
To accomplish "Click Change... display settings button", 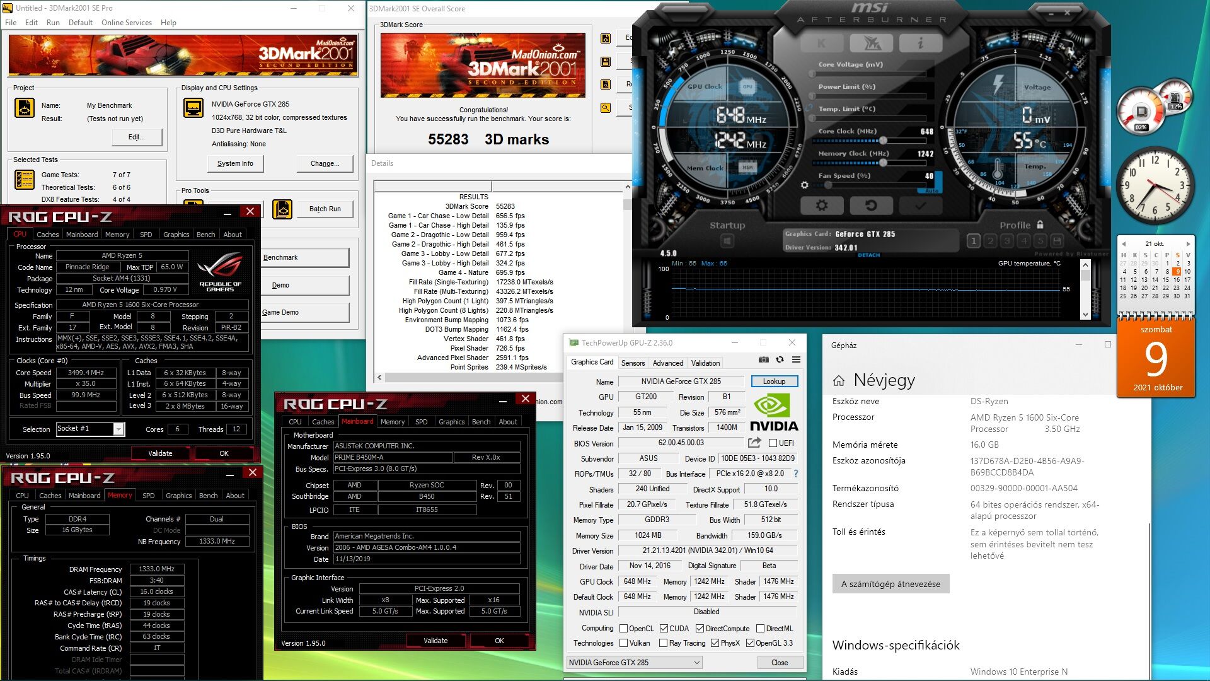I will pos(325,163).
